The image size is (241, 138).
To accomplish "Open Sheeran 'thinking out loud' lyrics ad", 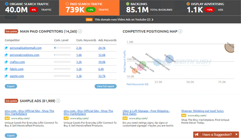I will coord(202,111).
